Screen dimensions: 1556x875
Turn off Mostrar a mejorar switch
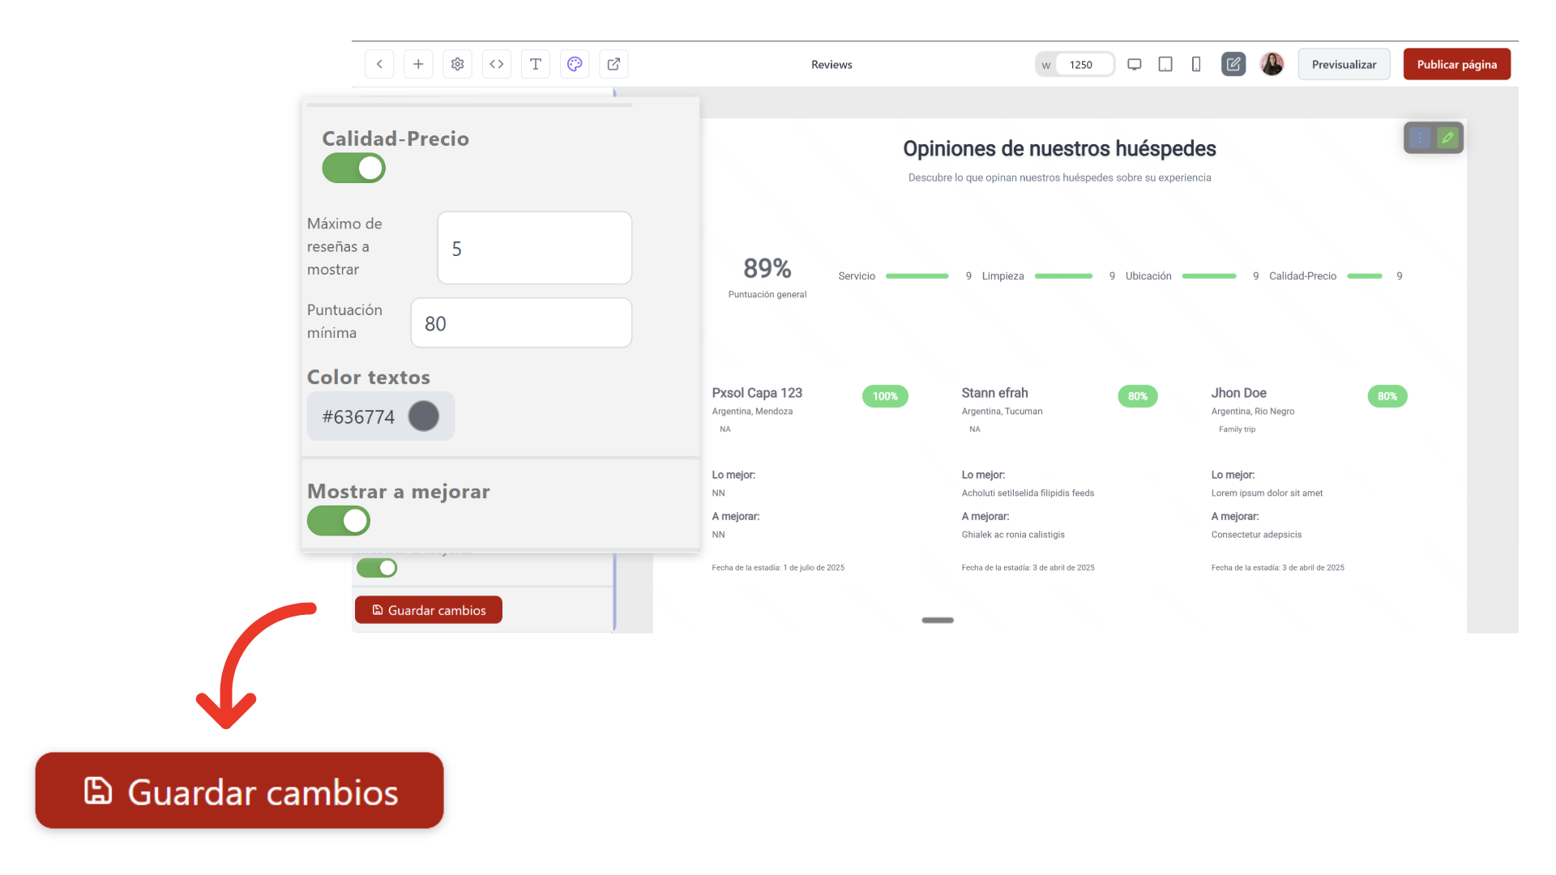(x=339, y=521)
